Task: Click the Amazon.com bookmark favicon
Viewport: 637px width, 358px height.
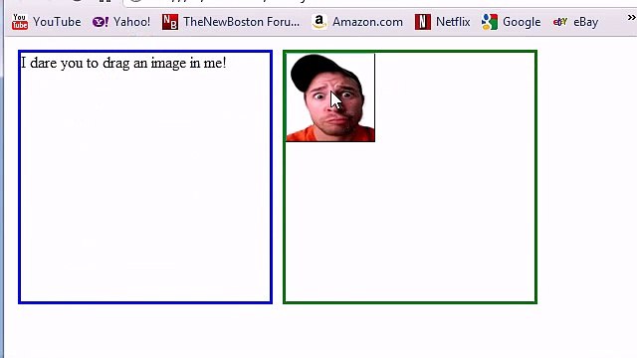Action: [x=318, y=22]
